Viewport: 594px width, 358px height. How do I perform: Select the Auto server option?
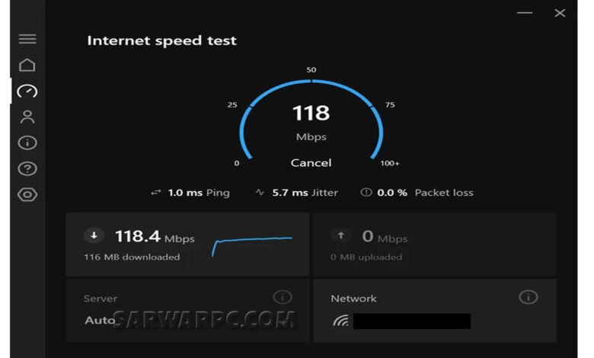[100, 321]
